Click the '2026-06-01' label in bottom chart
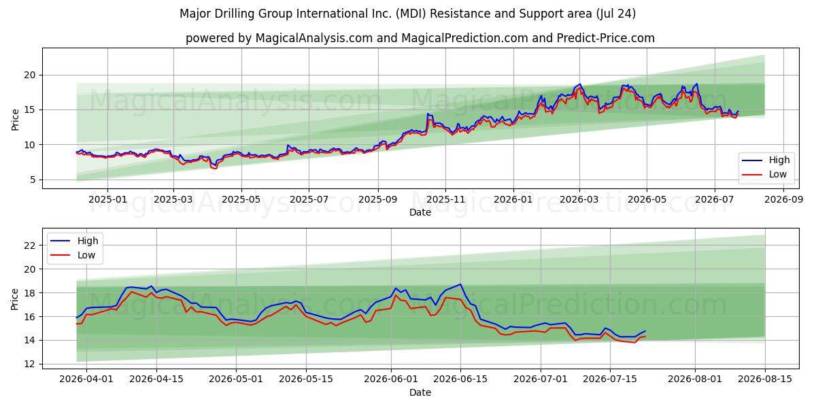The height and width of the screenshot is (408, 816). coord(392,379)
